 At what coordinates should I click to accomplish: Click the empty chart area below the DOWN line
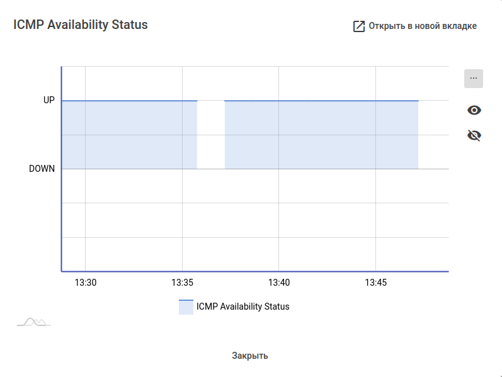(252, 220)
